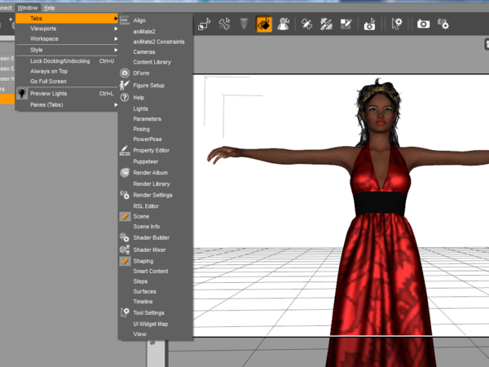The width and height of the screenshot is (489, 367).
Task: Open the Figure Setup tab entry
Action: click(156, 85)
